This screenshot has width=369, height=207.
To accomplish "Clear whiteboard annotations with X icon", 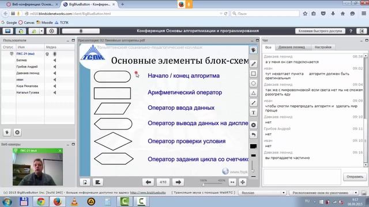I will [254, 125].
